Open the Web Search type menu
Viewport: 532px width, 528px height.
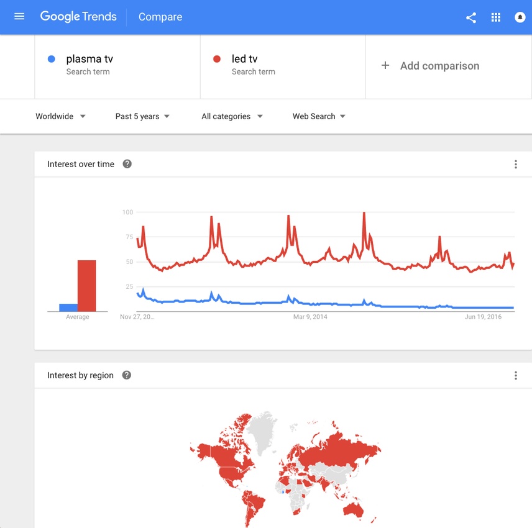pyautogui.click(x=318, y=116)
